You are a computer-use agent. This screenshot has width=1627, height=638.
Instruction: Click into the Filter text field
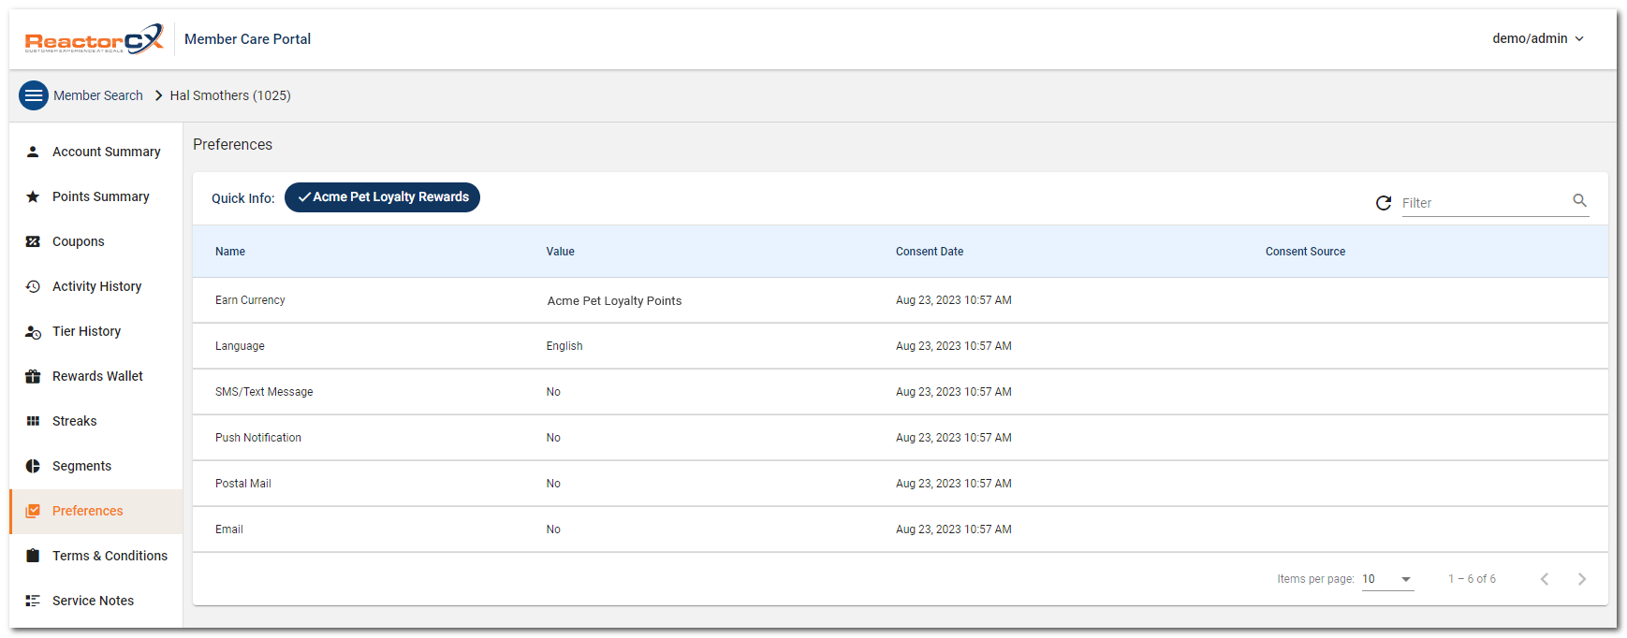pos(1484,203)
